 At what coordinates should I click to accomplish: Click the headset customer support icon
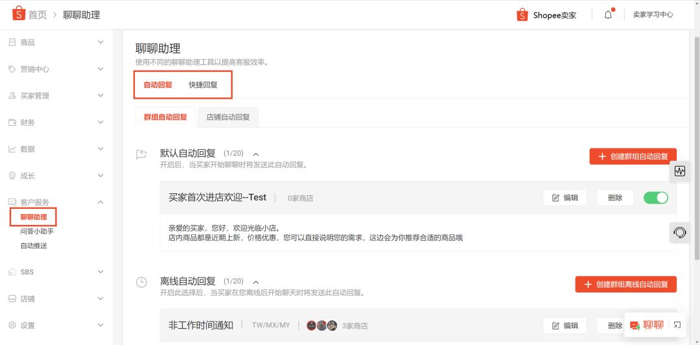[x=679, y=232]
